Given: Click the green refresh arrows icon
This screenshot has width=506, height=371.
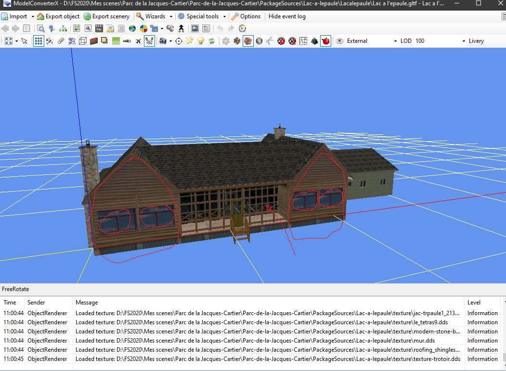Looking at the screenshot, I should 212,41.
